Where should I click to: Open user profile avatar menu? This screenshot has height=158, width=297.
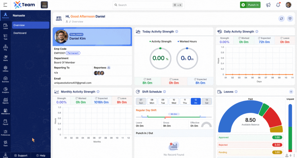[288, 5]
